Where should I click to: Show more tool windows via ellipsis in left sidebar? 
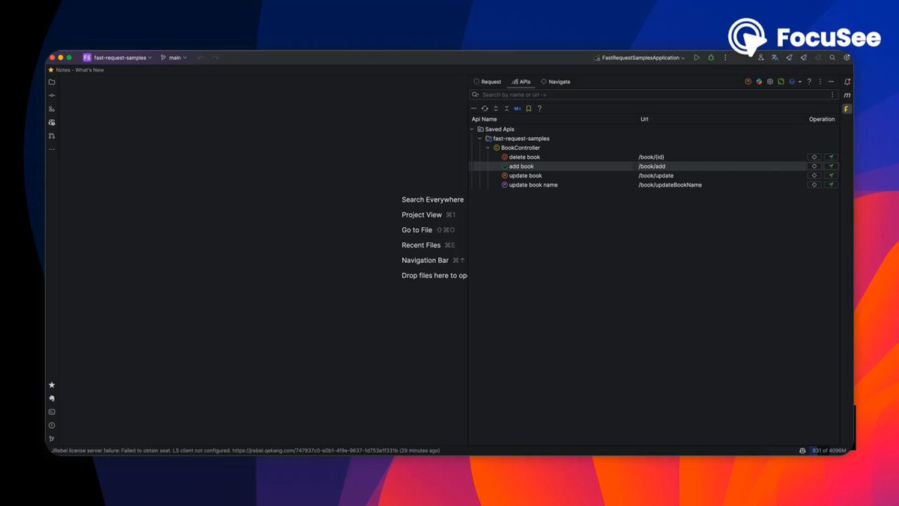click(52, 149)
